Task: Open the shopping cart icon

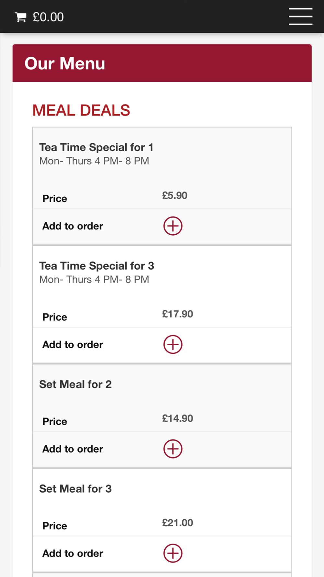Action: click(x=21, y=17)
